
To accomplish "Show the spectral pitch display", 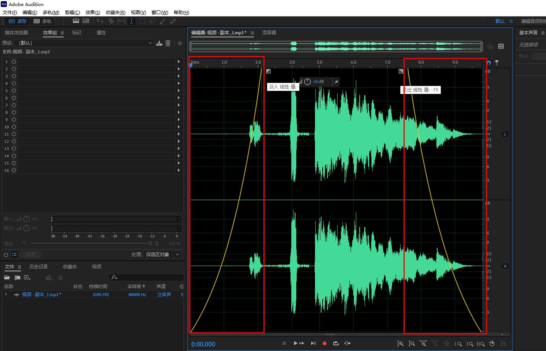I will click(x=86, y=21).
